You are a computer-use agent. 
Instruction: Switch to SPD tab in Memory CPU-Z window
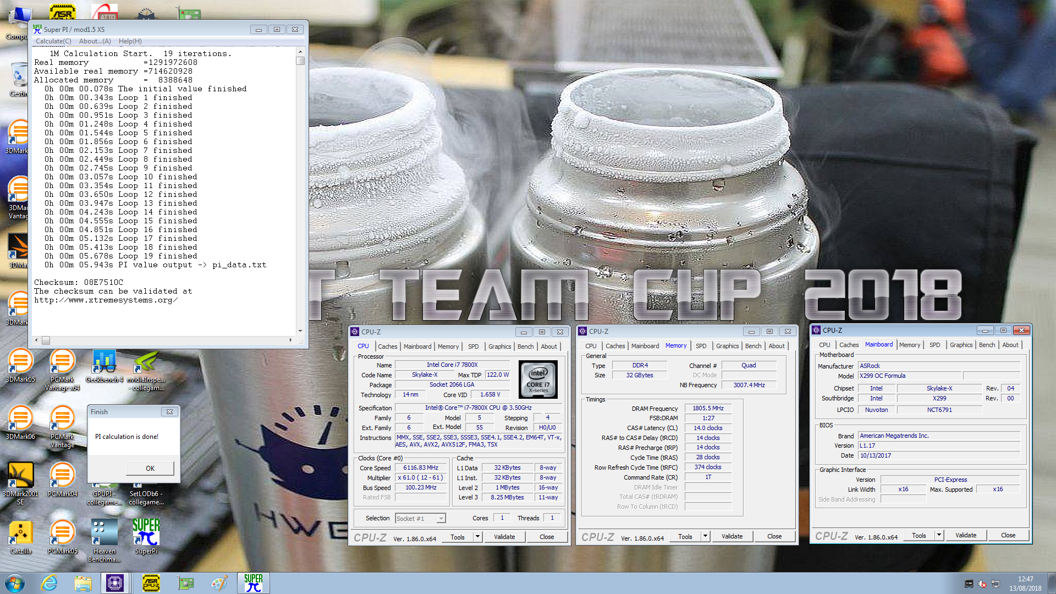701,346
